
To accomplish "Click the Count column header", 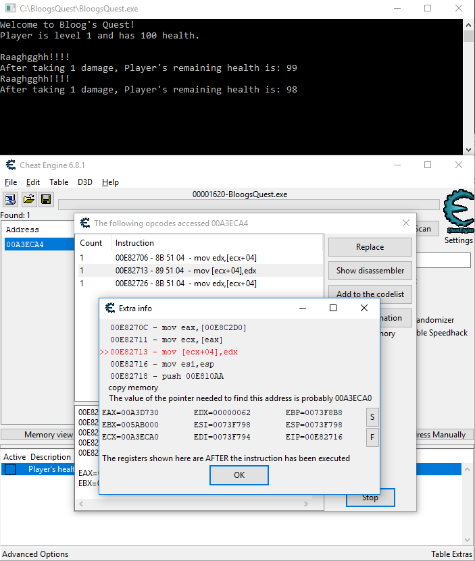I will [91, 243].
